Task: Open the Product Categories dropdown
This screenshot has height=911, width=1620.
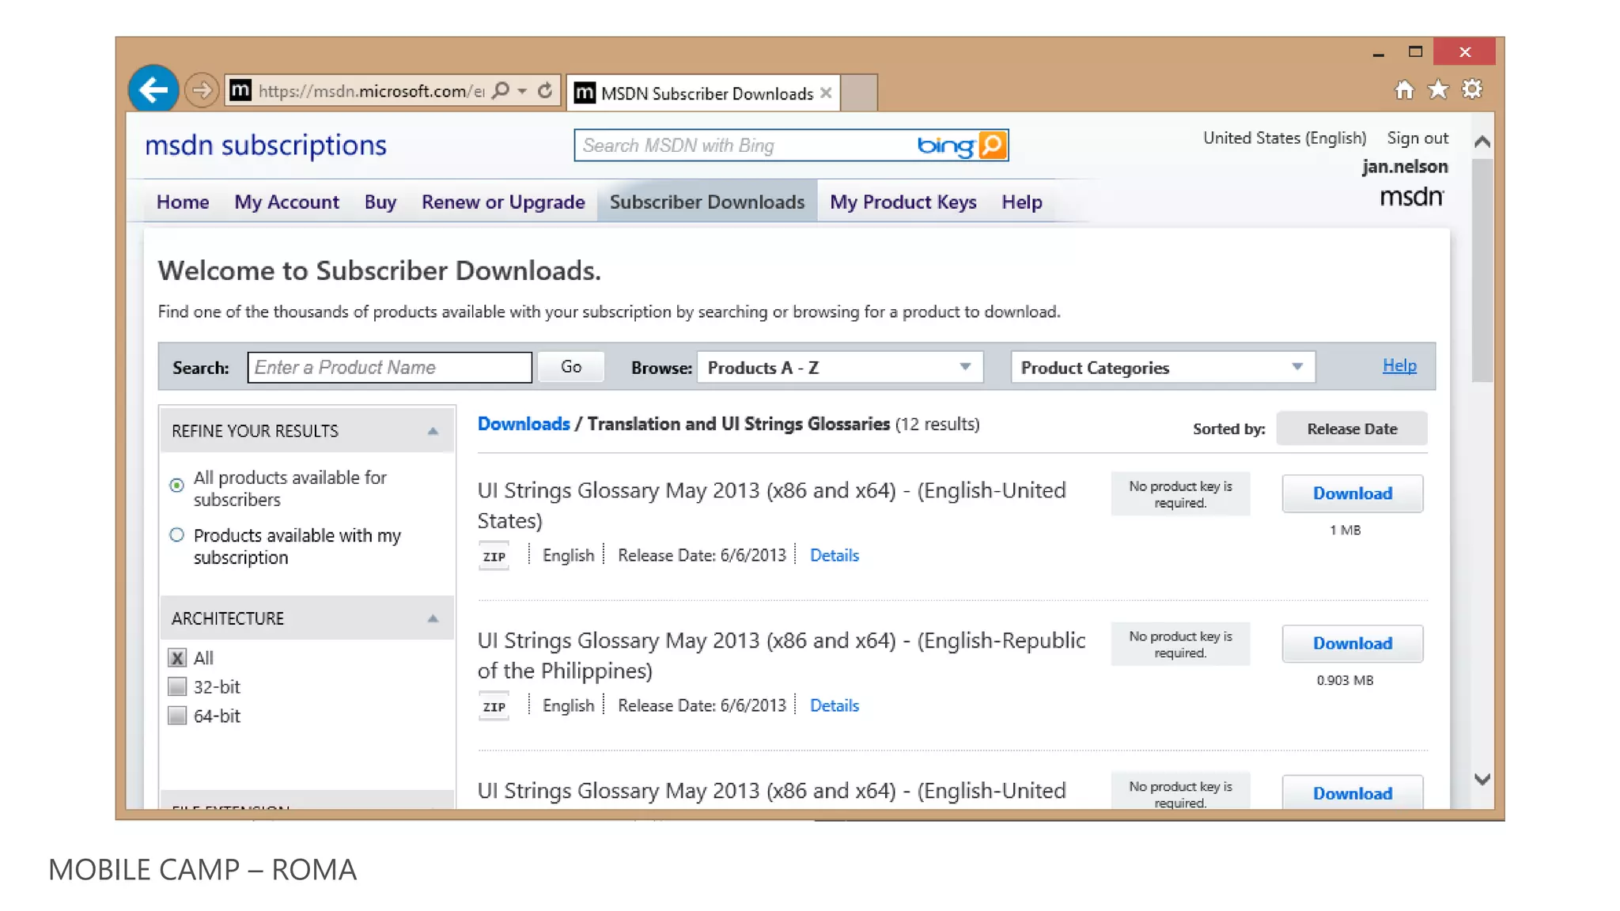Action: (x=1162, y=367)
